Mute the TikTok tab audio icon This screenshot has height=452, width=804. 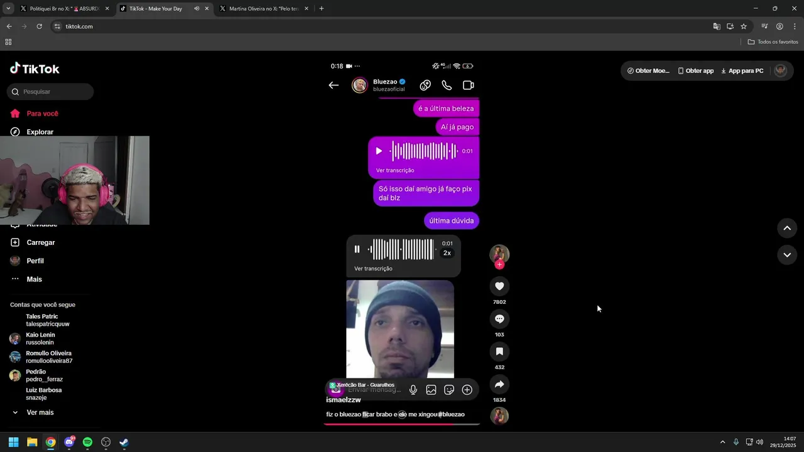(x=197, y=9)
